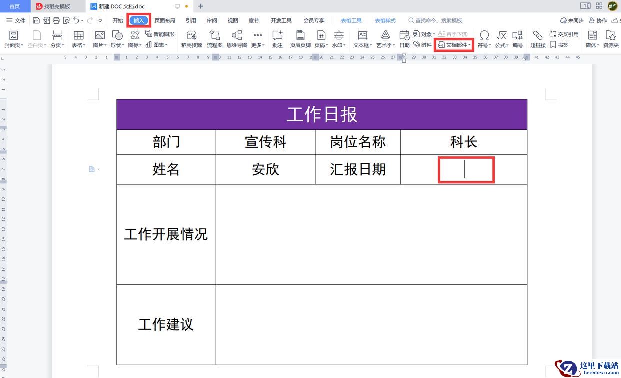Expand the table row options icon beside 姓名 row
The height and width of the screenshot is (378, 621).
(94, 169)
